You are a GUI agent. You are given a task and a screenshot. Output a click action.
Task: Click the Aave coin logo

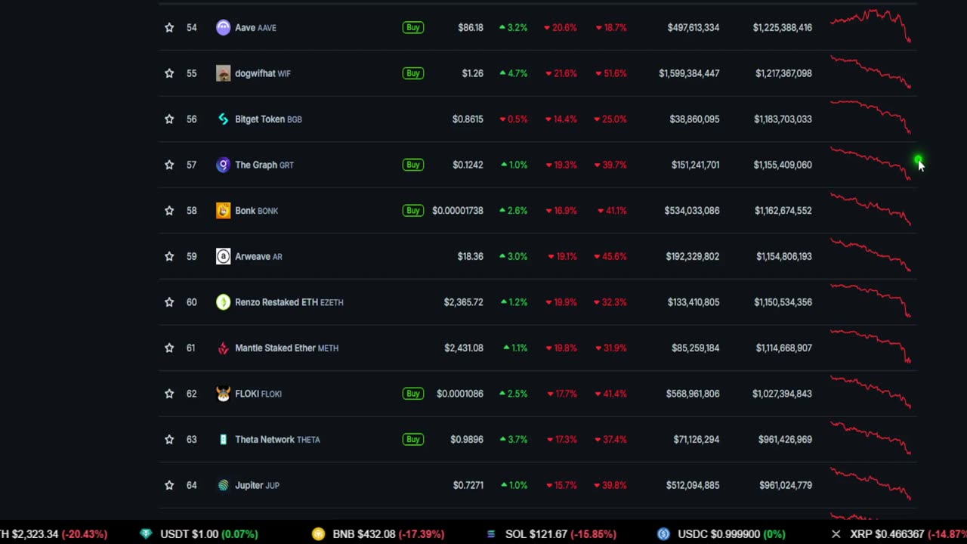(223, 27)
